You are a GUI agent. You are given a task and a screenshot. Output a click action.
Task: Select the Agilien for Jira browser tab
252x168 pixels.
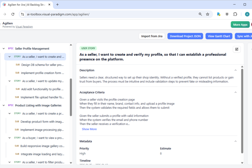click(27, 5)
